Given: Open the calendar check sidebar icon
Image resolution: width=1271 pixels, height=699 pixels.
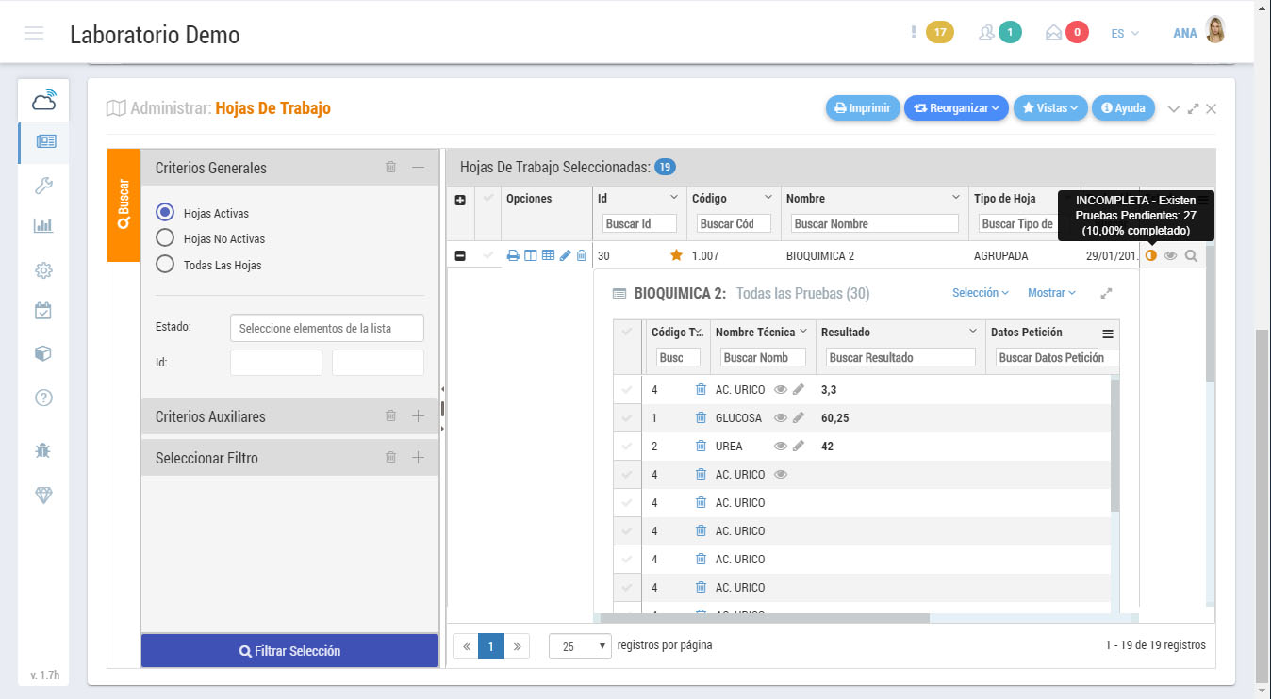Looking at the screenshot, I should [43, 310].
